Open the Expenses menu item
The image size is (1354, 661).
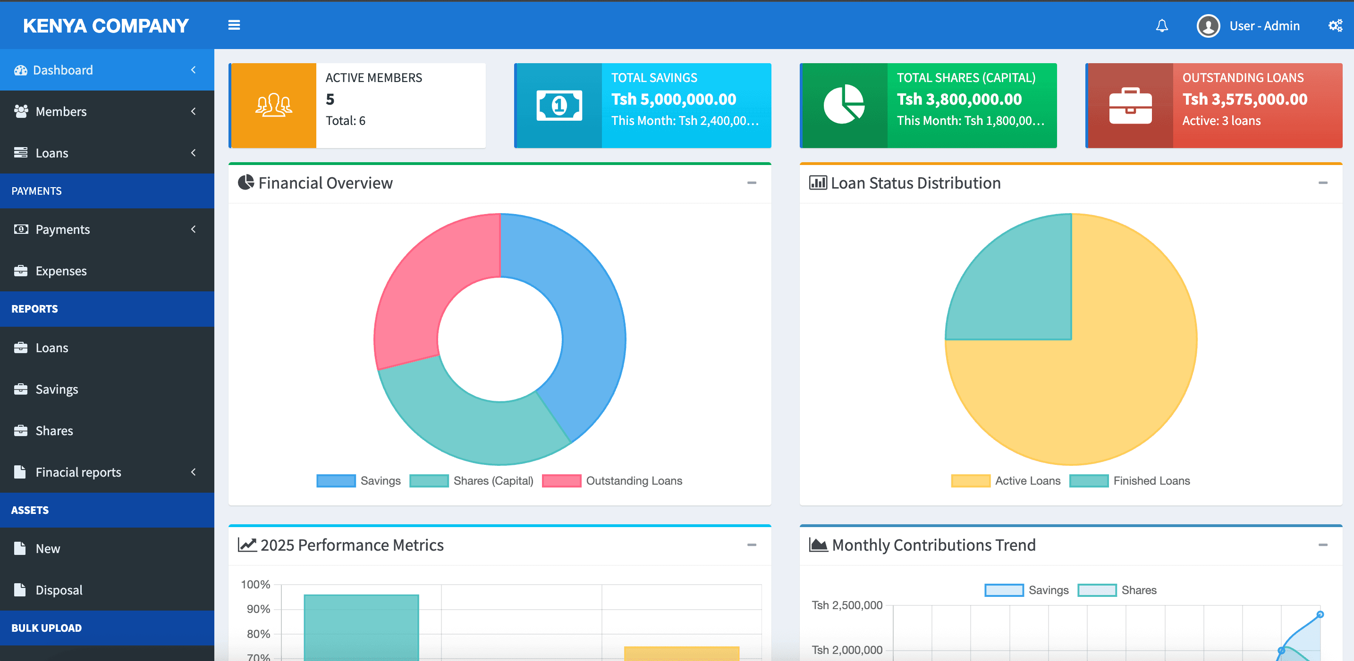pos(61,271)
